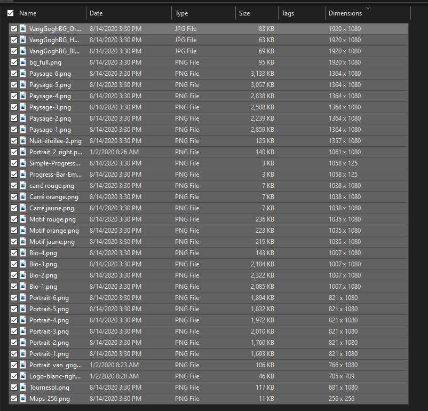This screenshot has width=428, height=411.
Task: Click the 236 KB size value
Action: (x=265, y=219)
